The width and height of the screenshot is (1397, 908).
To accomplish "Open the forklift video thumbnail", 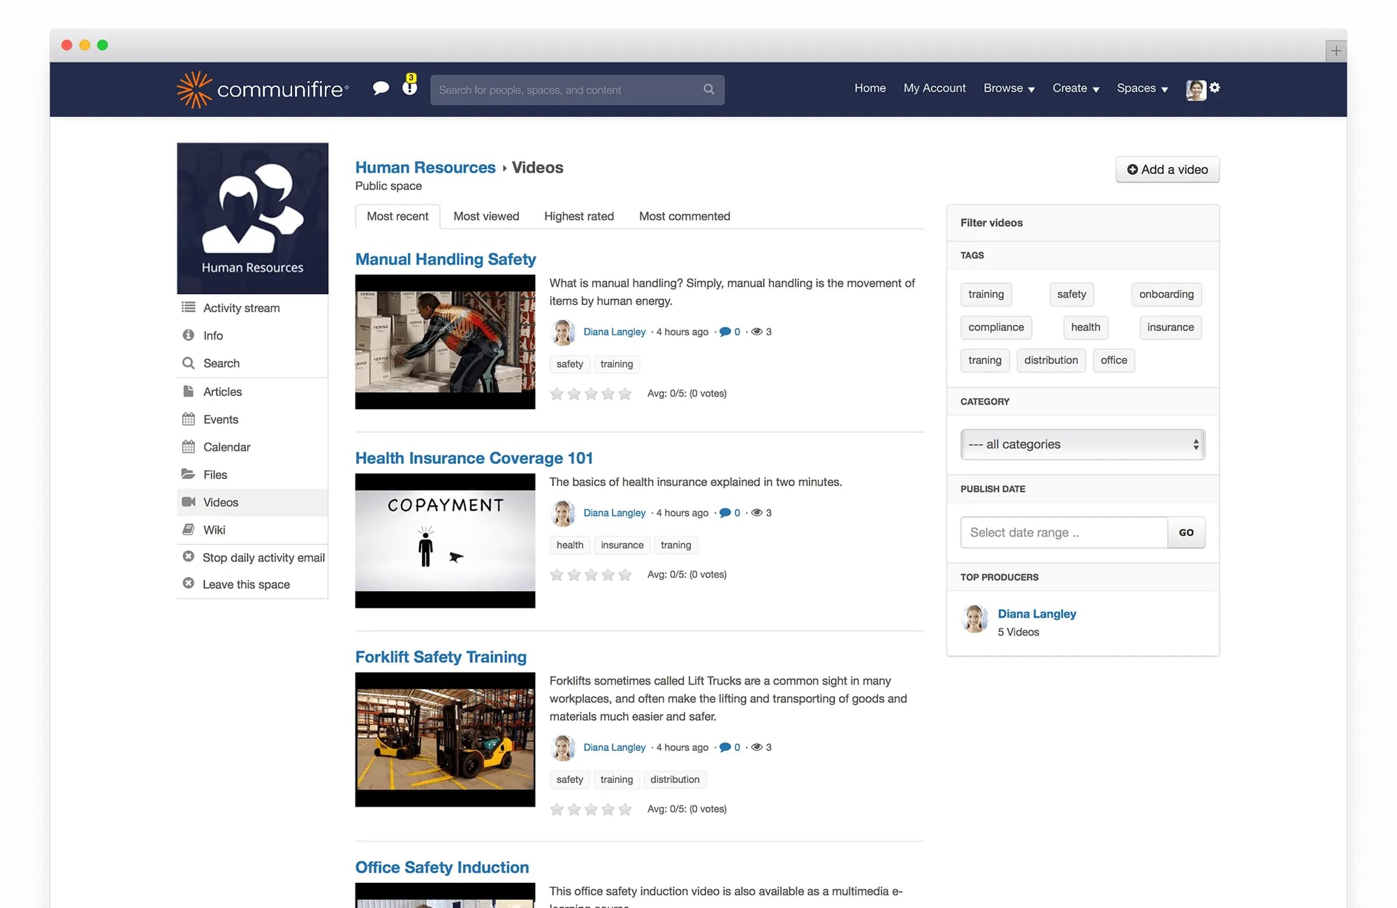I will [x=445, y=740].
